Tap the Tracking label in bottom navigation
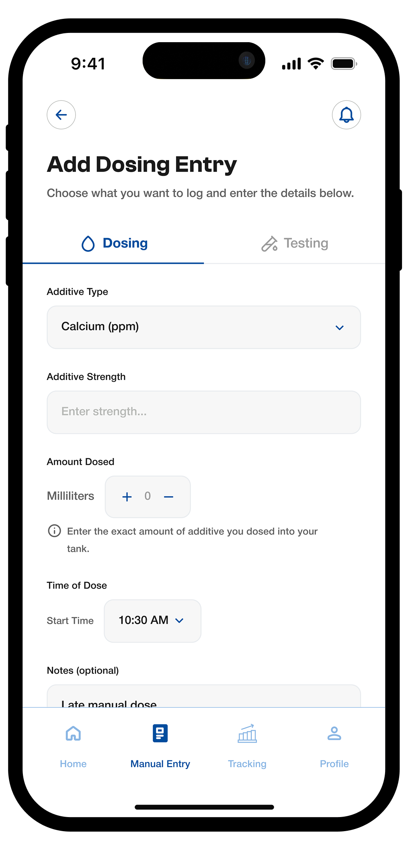 (247, 764)
